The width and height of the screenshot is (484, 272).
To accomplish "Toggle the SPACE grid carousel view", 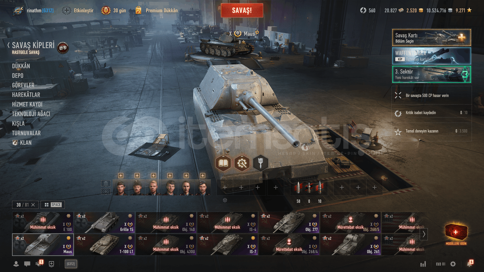I will tap(53, 205).
